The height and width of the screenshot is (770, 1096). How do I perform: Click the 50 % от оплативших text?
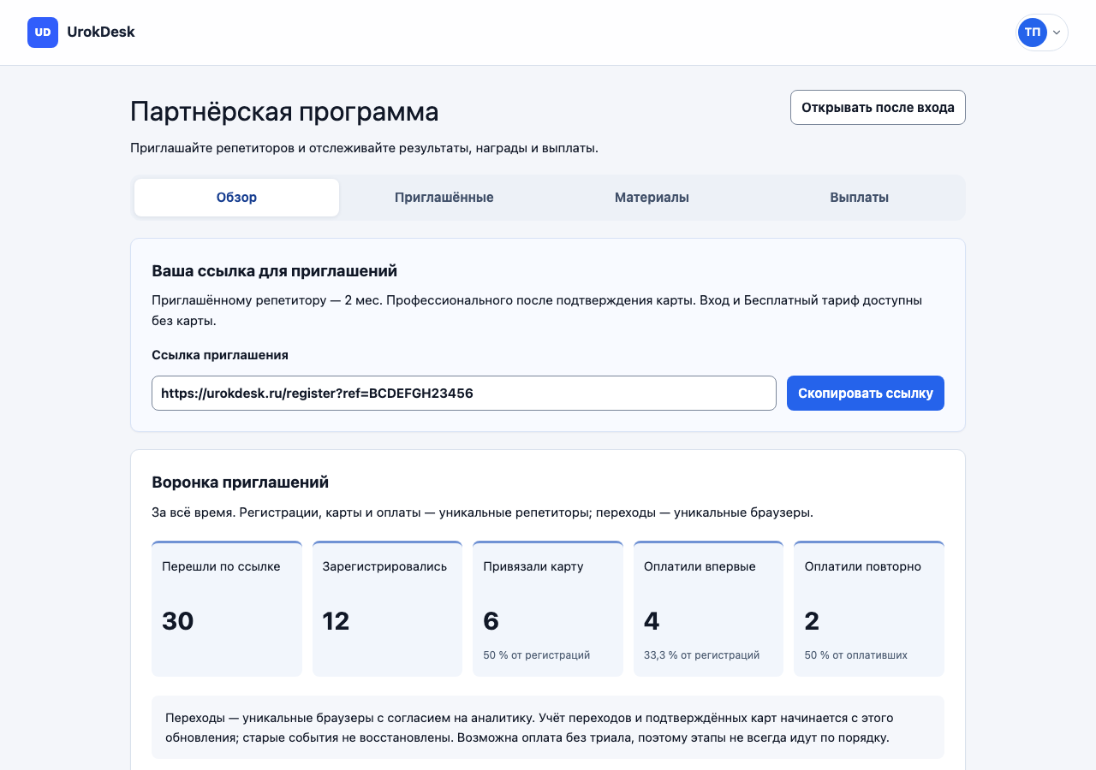tap(855, 655)
